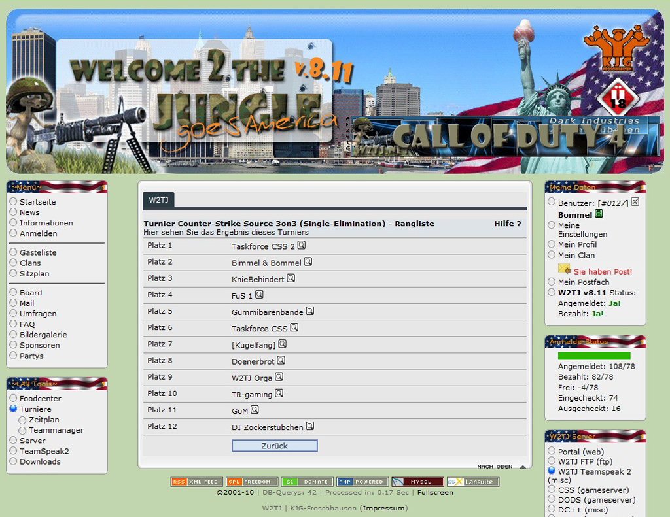The height and width of the screenshot is (517, 670).
Task: Open Portal (web) server link
Action: tap(581, 451)
